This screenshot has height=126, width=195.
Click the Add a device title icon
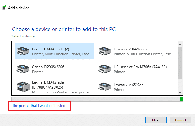[x=4, y=8]
